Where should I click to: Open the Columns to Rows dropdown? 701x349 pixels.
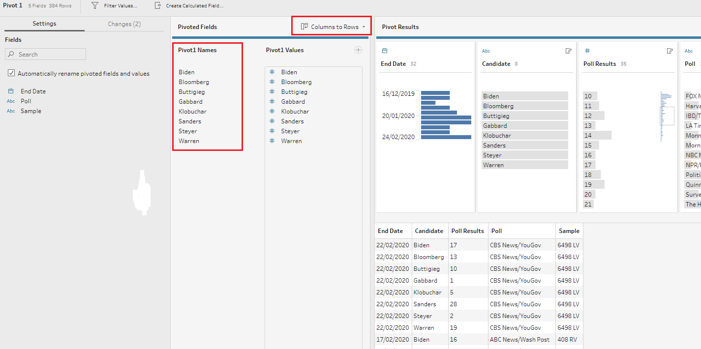click(x=334, y=27)
